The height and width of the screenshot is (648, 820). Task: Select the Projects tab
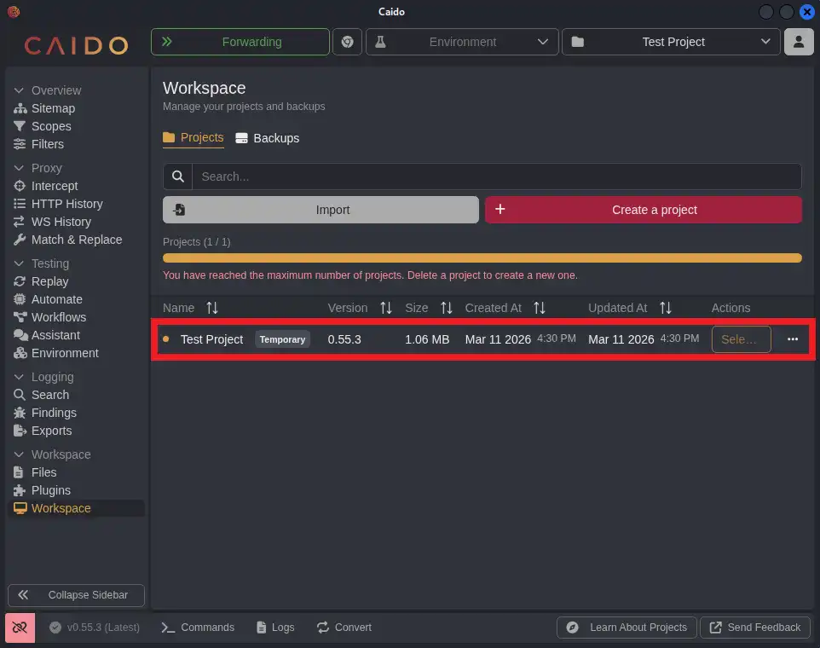click(x=193, y=137)
